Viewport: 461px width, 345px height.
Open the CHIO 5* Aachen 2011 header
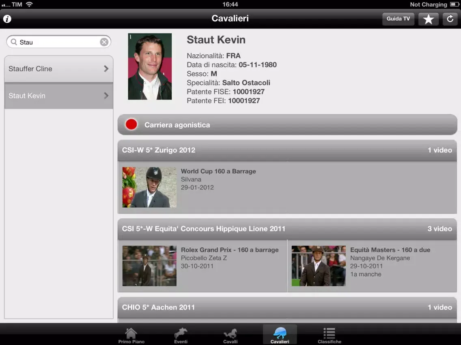pyautogui.click(x=287, y=307)
